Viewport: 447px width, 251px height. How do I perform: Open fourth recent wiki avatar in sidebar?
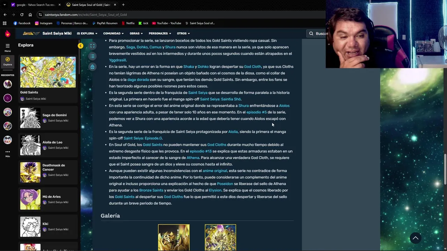pos(8,126)
